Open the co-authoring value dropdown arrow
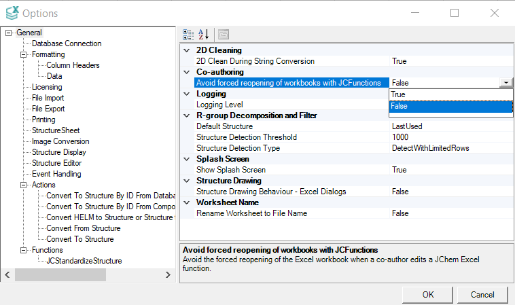 point(505,82)
